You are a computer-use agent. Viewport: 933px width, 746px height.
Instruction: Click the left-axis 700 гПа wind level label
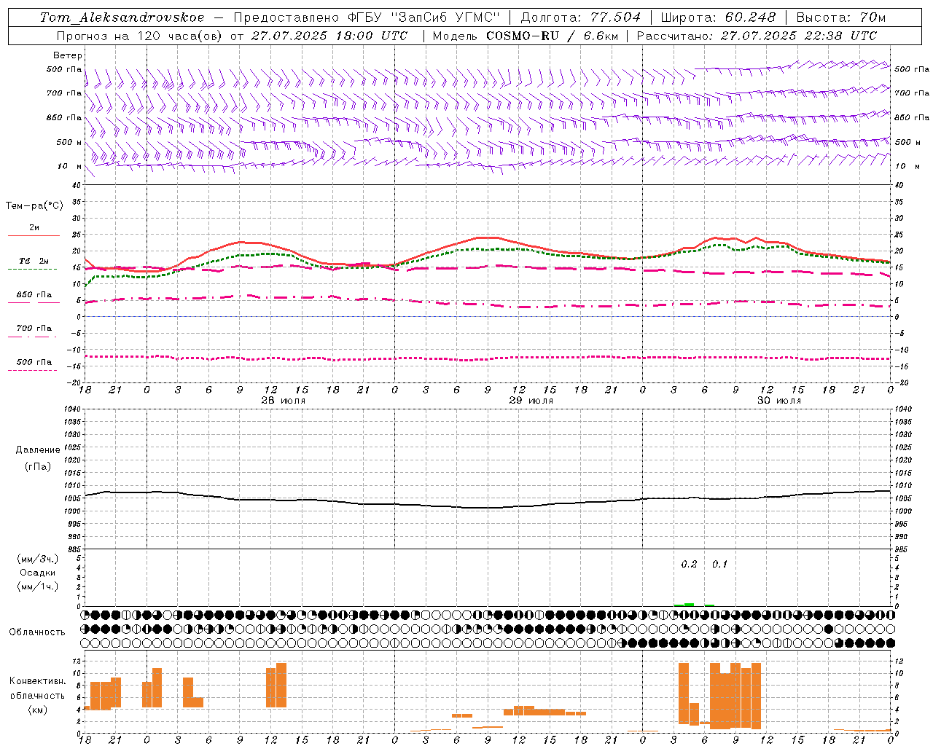64,93
